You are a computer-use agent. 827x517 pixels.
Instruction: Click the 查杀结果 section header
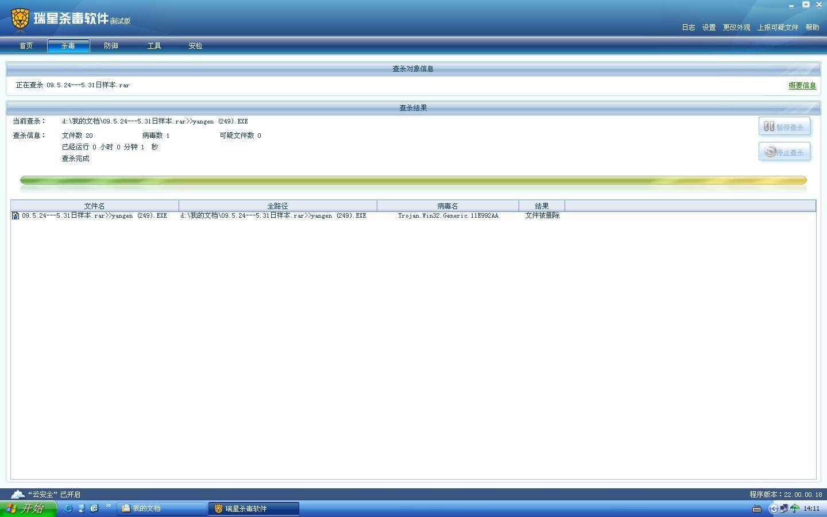coord(413,108)
